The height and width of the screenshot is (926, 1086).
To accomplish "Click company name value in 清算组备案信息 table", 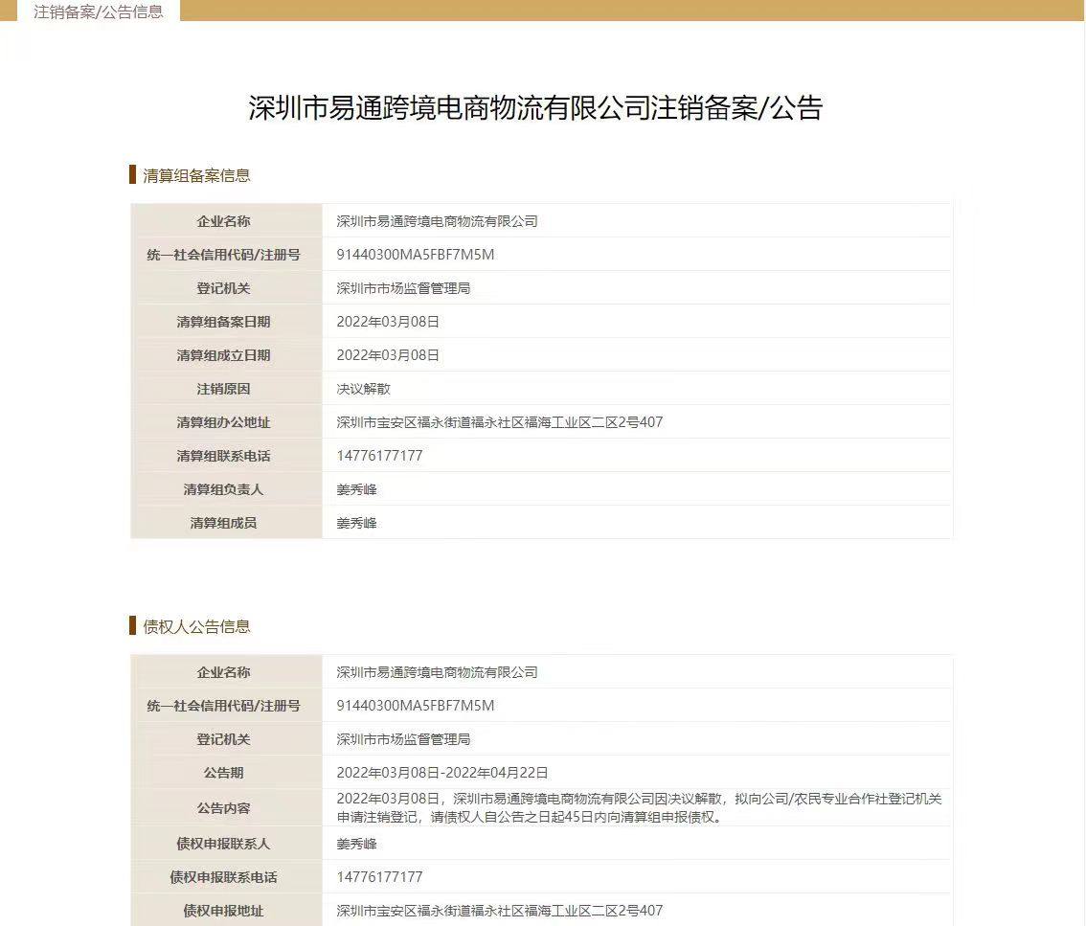I will [437, 221].
